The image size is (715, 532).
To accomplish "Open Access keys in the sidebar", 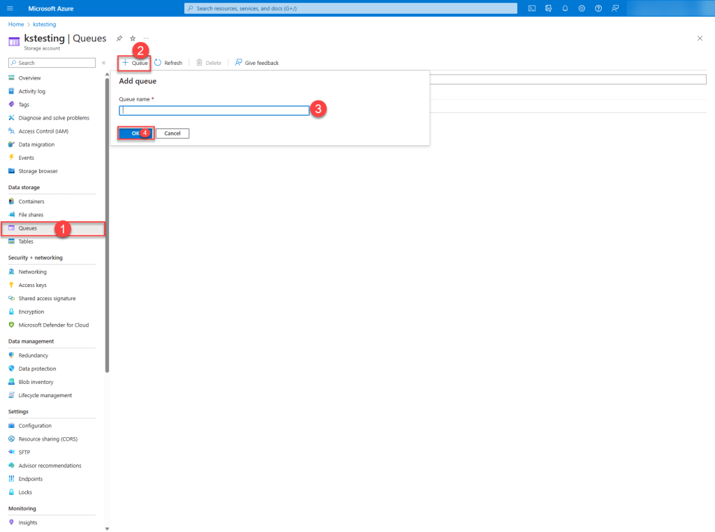I will [32, 285].
